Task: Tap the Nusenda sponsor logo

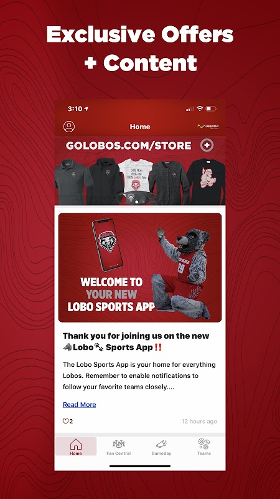Action: 208,127
